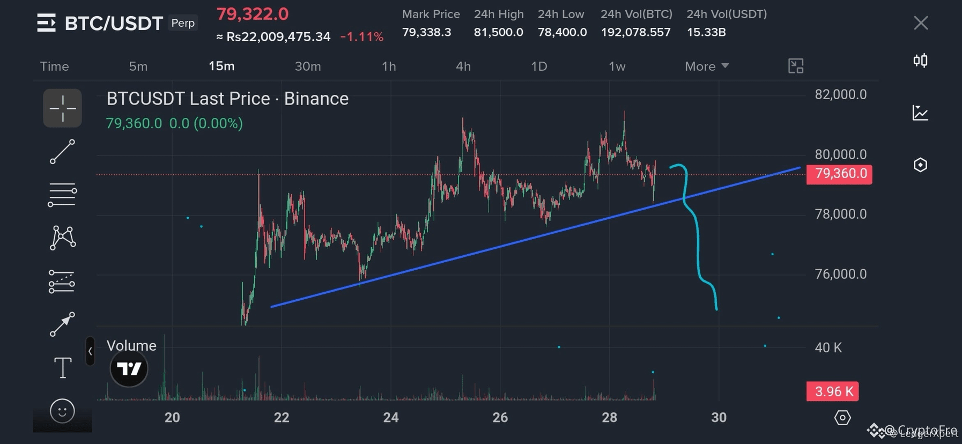Click the -1.11% change value

click(x=362, y=37)
